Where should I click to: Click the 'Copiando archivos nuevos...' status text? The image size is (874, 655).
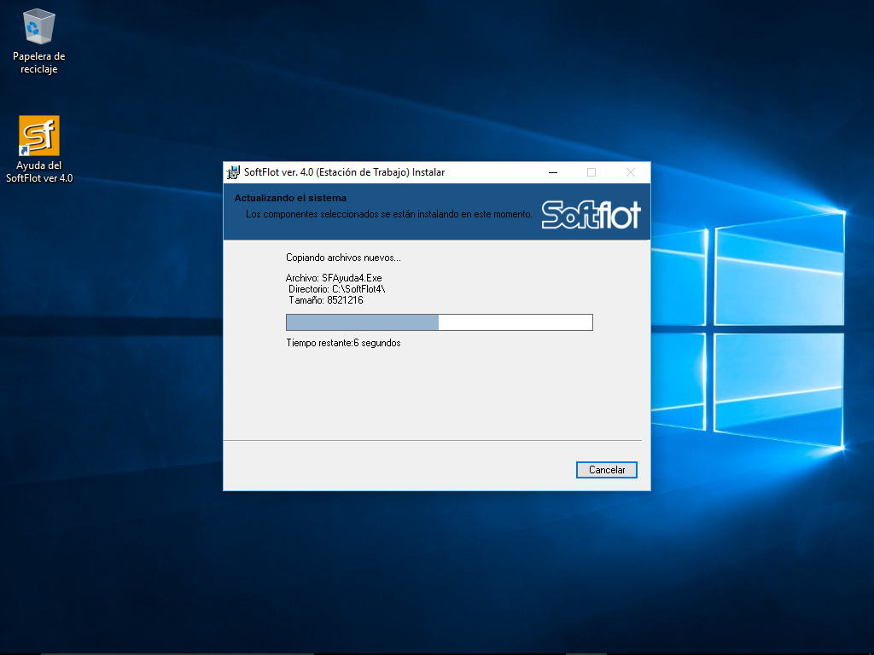(x=343, y=258)
